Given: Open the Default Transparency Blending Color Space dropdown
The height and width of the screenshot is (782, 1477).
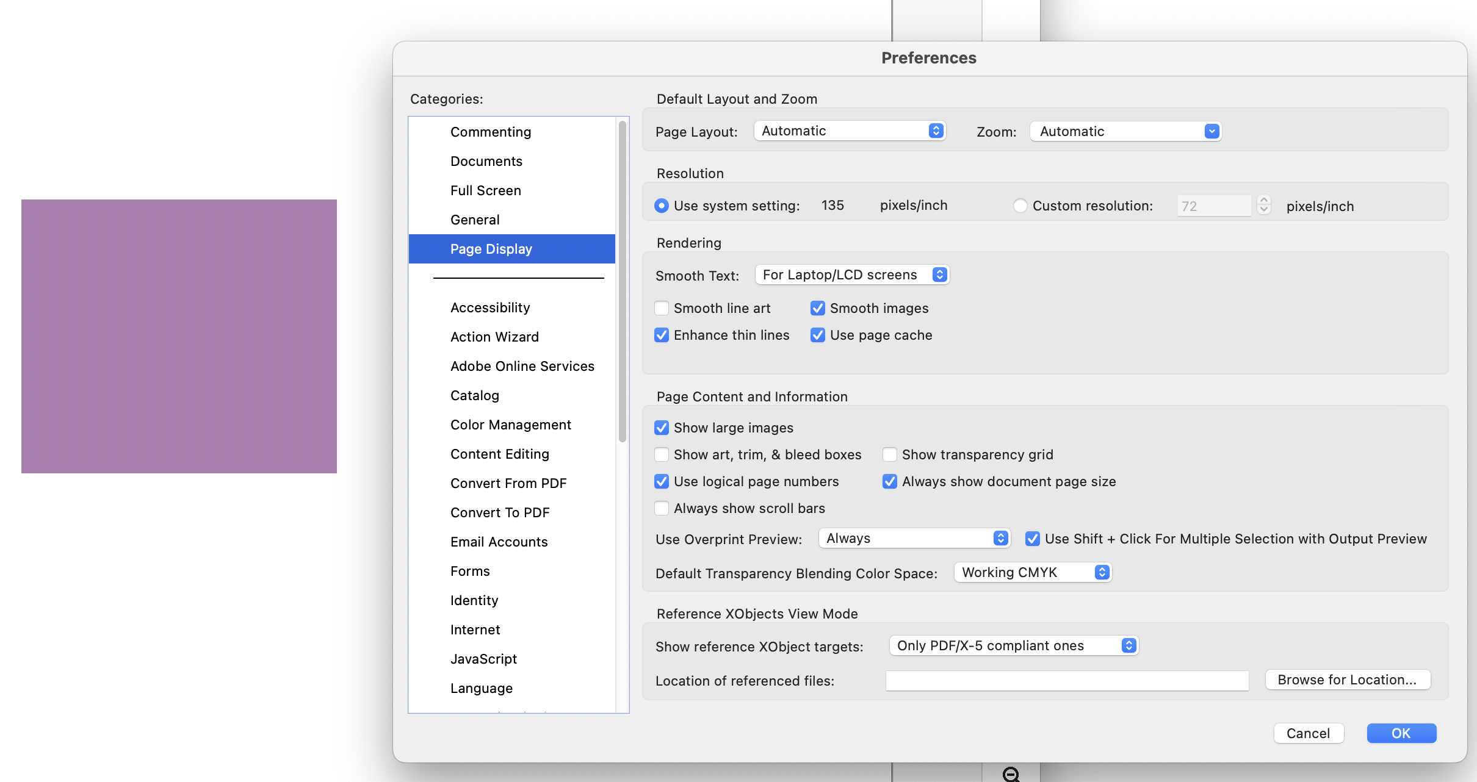Looking at the screenshot, I should [1032, 572].
